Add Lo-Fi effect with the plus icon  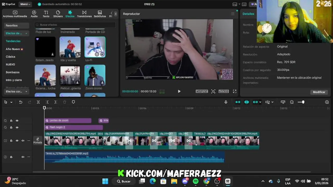click(102, 54)
